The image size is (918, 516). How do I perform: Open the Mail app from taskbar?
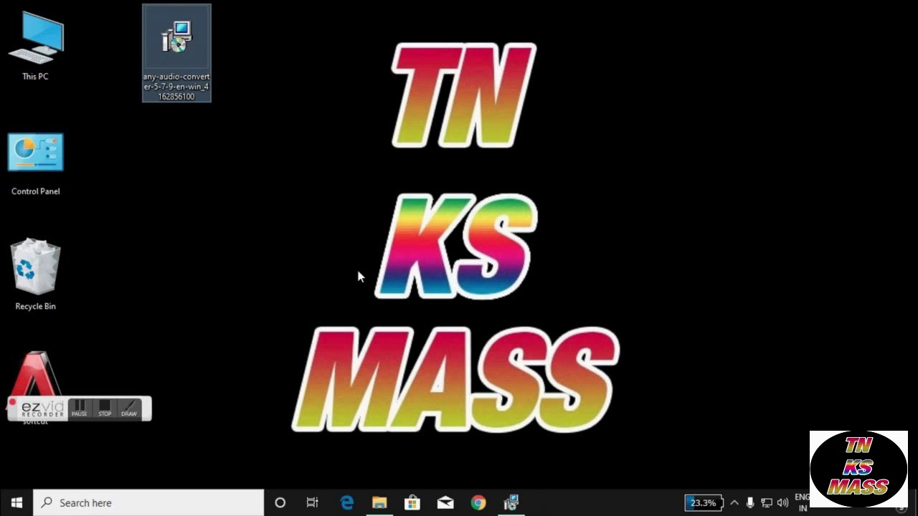445,502
